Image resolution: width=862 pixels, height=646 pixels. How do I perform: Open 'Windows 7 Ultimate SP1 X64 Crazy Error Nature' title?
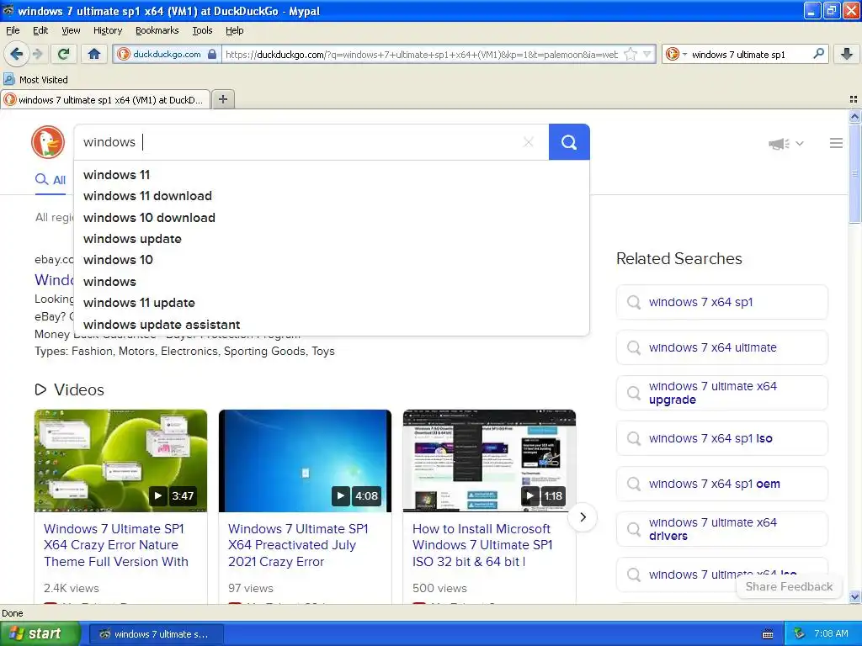(116, 545)
